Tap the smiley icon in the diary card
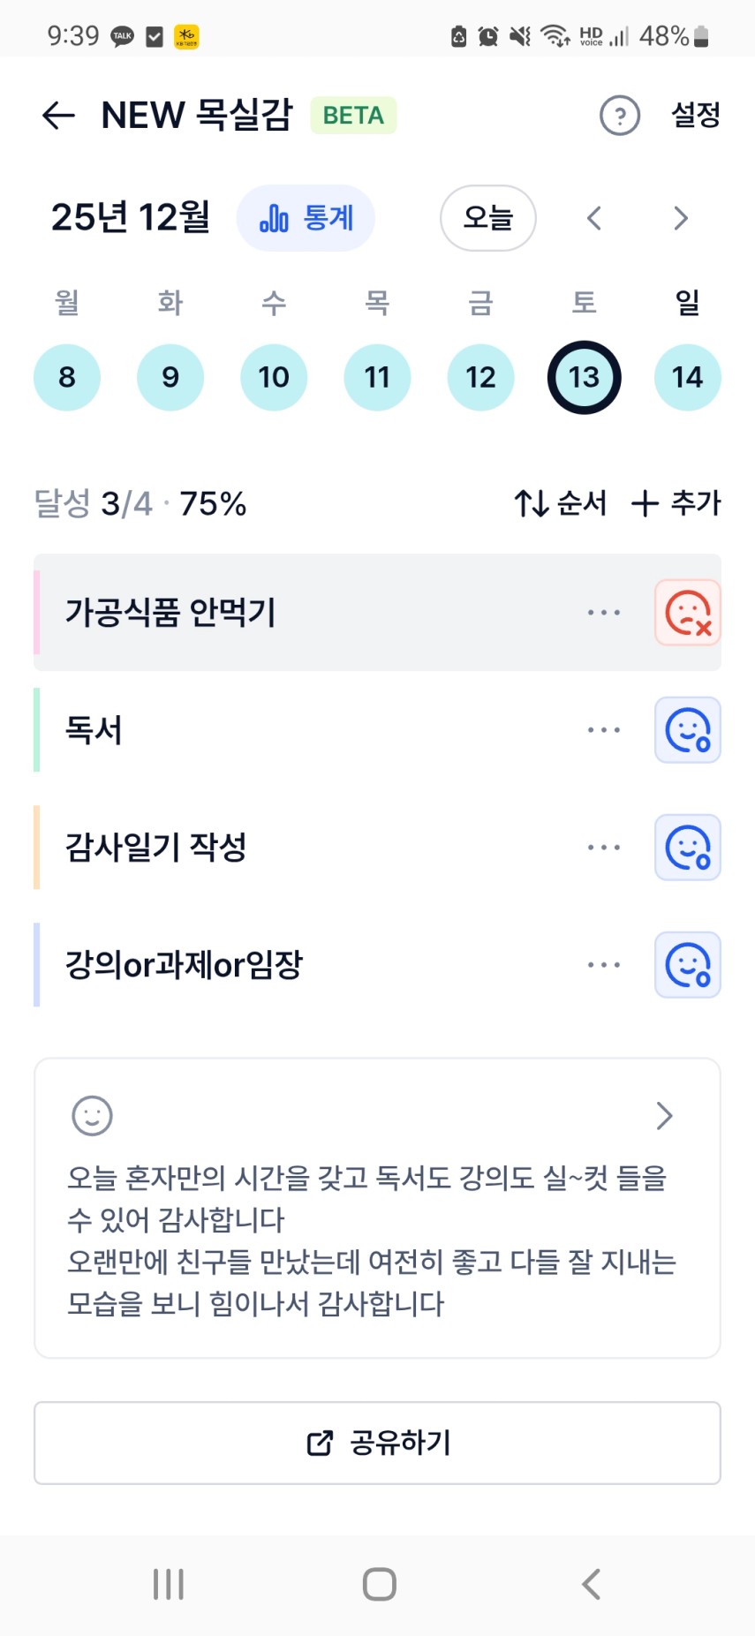This screenshot has width=755, height=1636. tap(92, 1116)
